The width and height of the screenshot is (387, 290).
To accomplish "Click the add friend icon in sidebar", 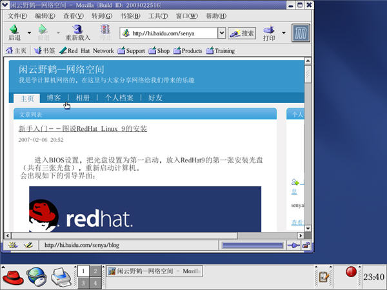I will [x=295, y=182].
